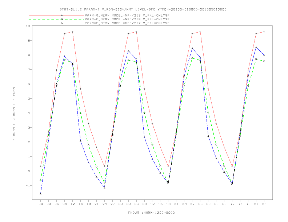This screenshot has width=288, height=222.
Task: Click x-axis tick label 03
Action: click(x=48, y=204)
